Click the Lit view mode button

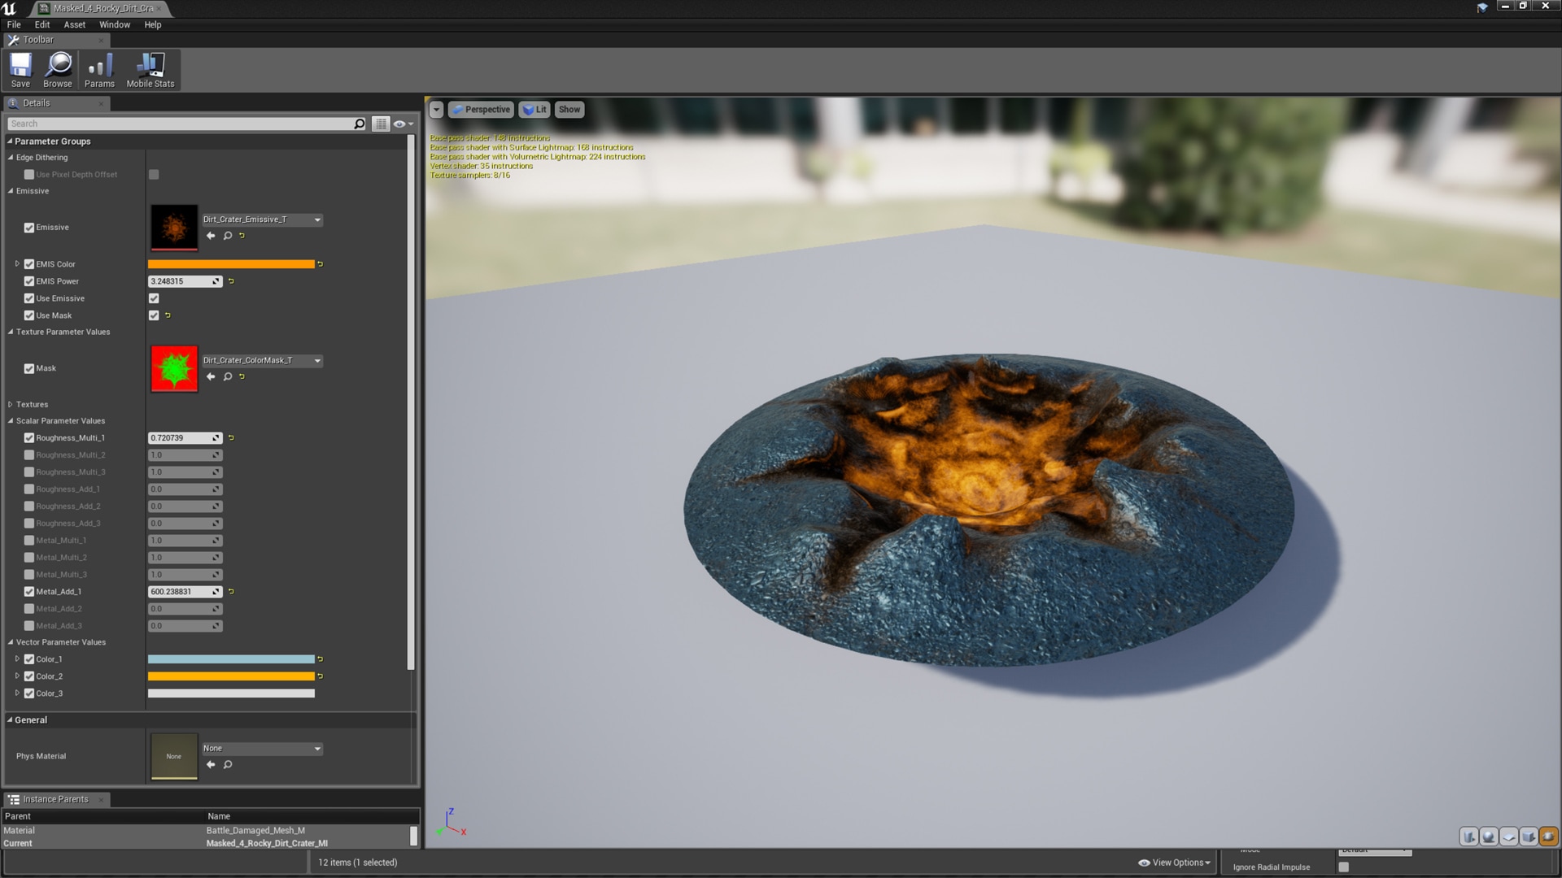click(x=534, y=110)
